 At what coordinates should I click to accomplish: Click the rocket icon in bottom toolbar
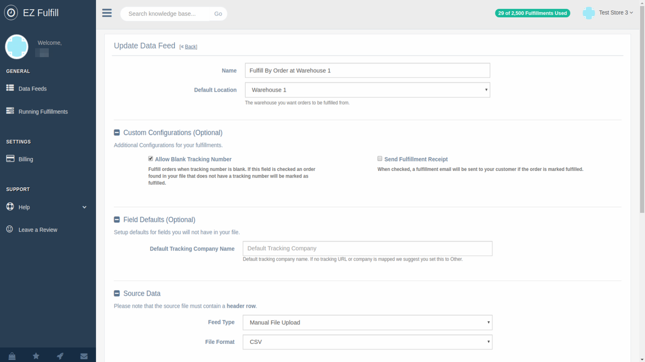tap(59, 355)
